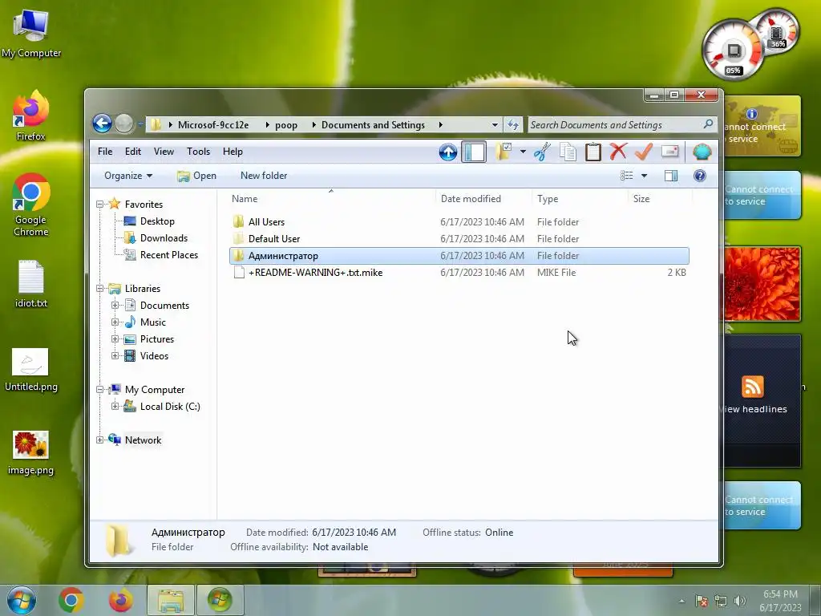Open the Windows Start menu

[22, 600]
